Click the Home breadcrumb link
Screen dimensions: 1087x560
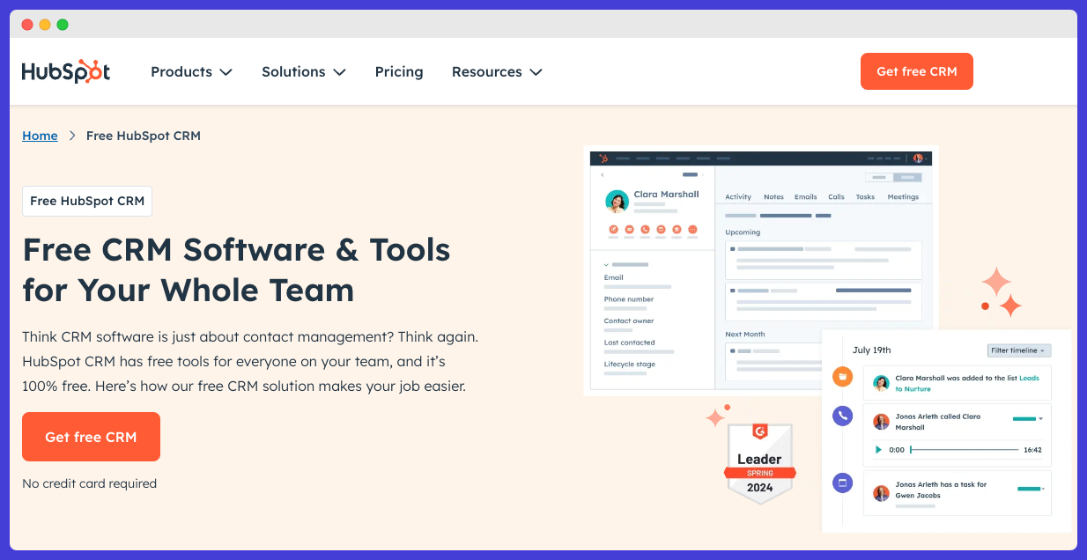coord(40,136)
